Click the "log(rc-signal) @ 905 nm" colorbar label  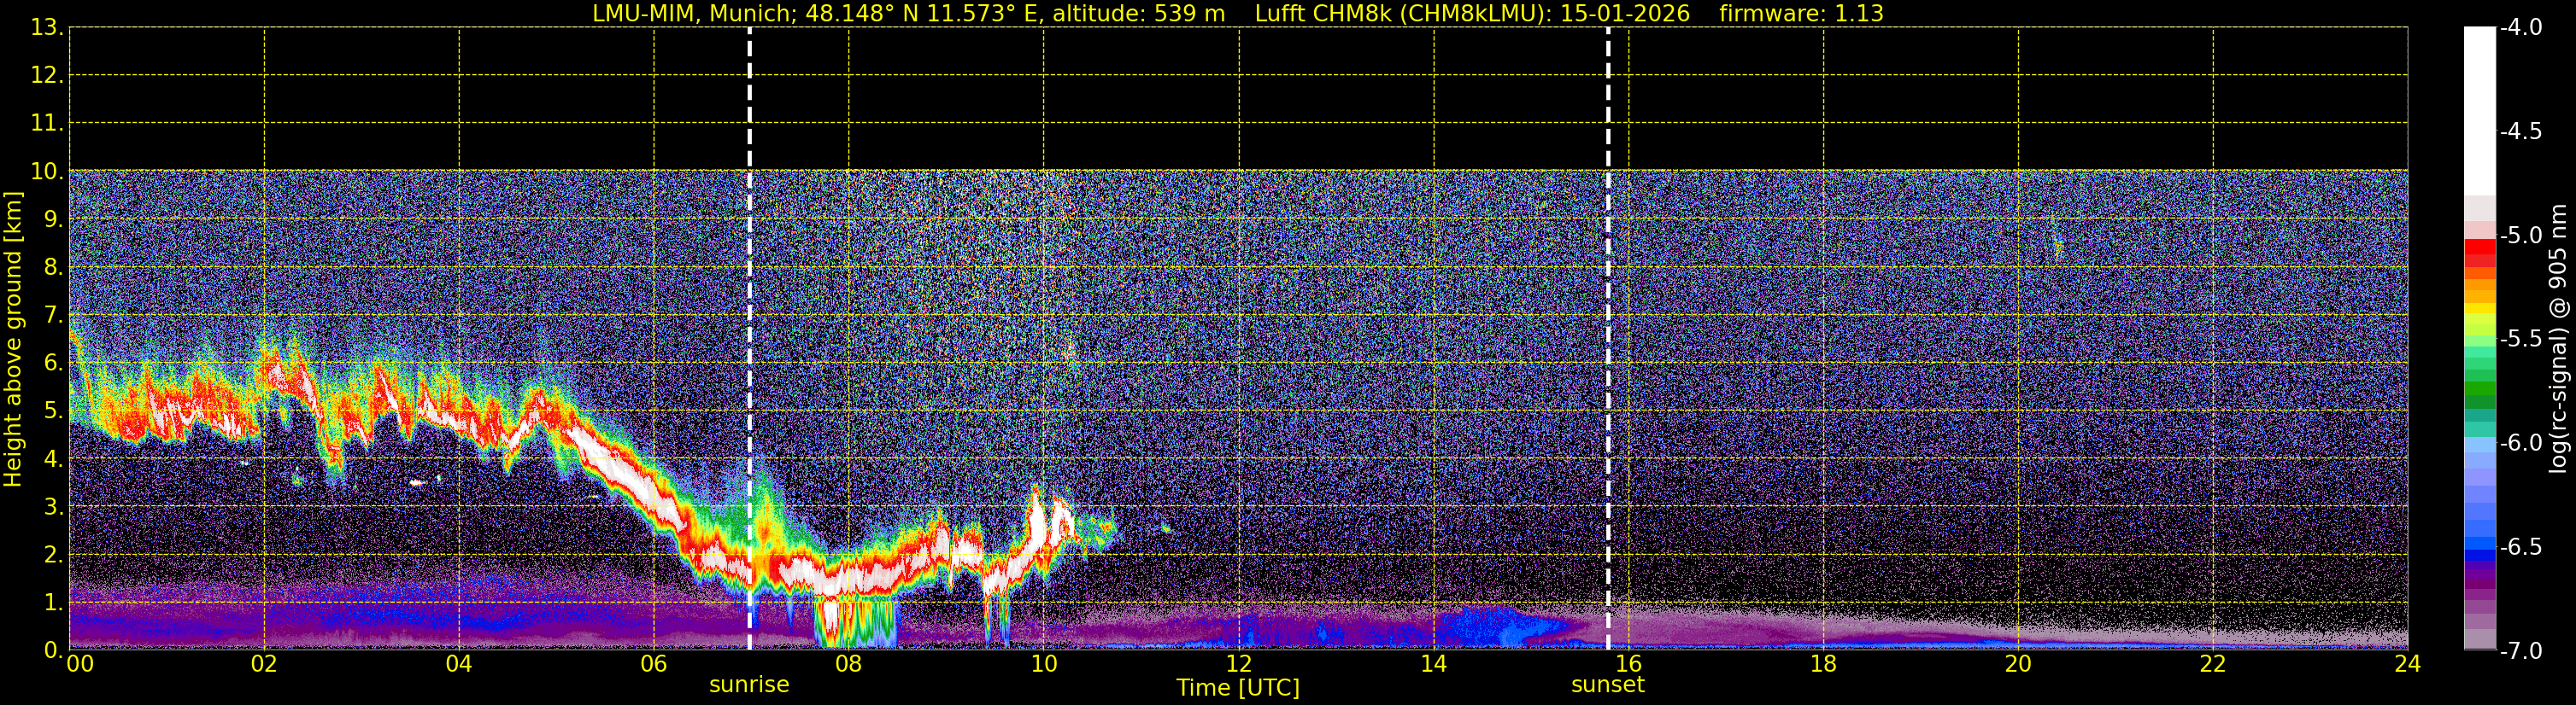pyautogui.click(x=2557, y=339)
